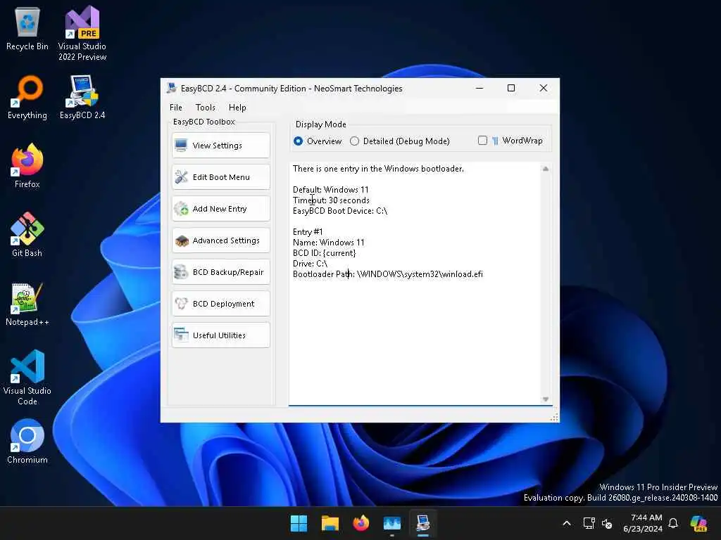Select the EasyBCD 2.4 desktop shortcut

(82, 97)
